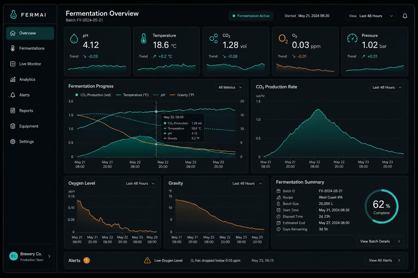Open Reports page
The width and height of the screenshot is (418, 278).
(x=30, y=110)
